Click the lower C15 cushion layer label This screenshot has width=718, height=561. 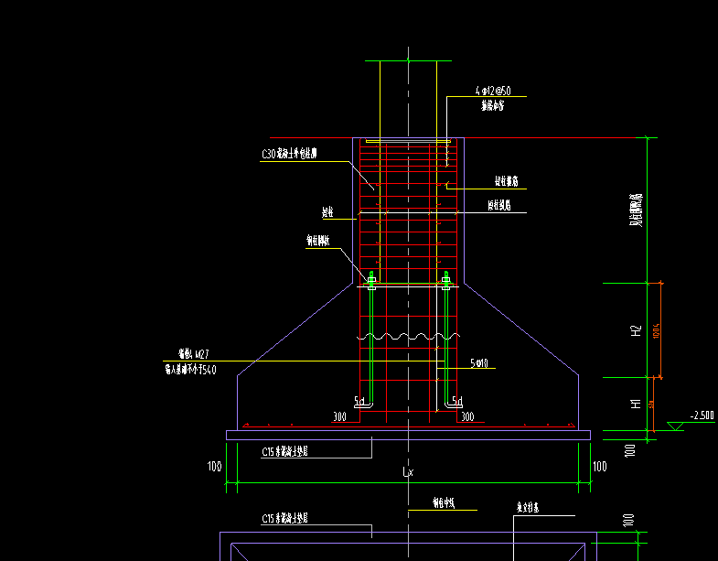point(284,518)
